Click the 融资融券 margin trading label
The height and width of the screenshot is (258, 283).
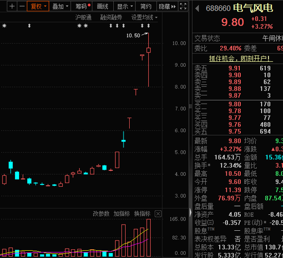(x=111, y=17)
